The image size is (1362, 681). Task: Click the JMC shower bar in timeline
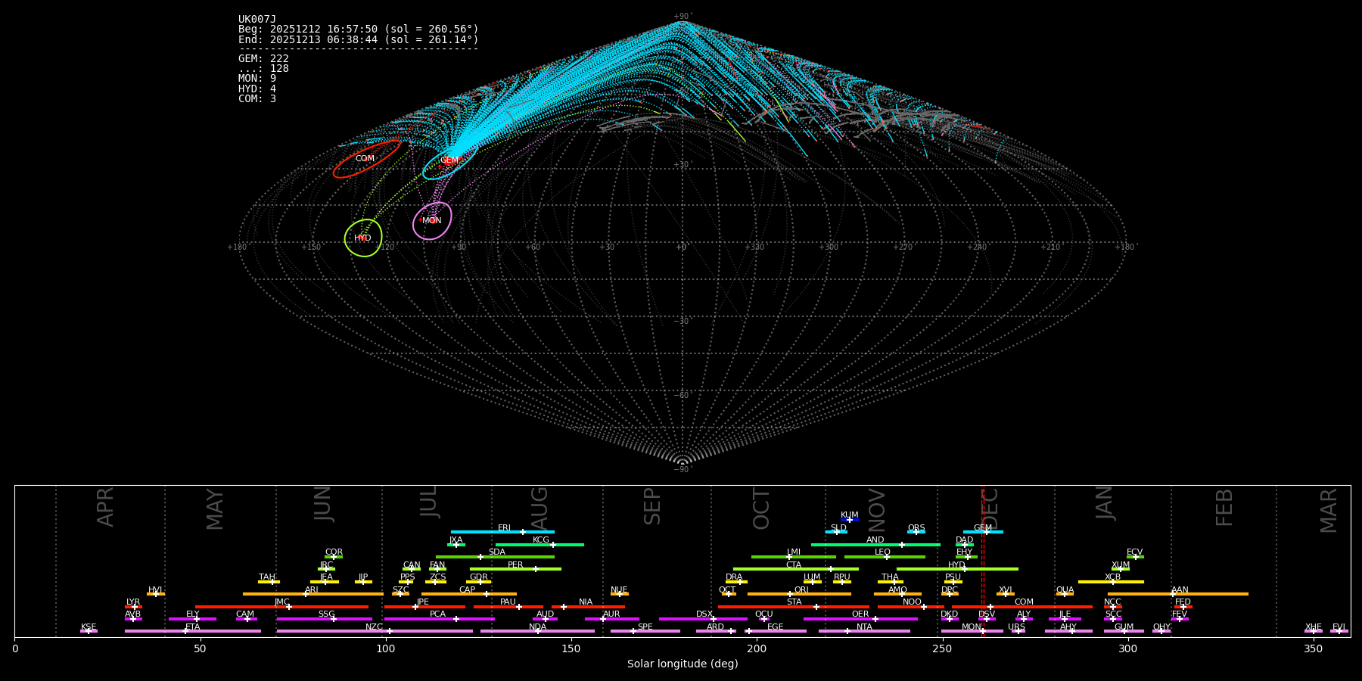[x=282, y=607]
